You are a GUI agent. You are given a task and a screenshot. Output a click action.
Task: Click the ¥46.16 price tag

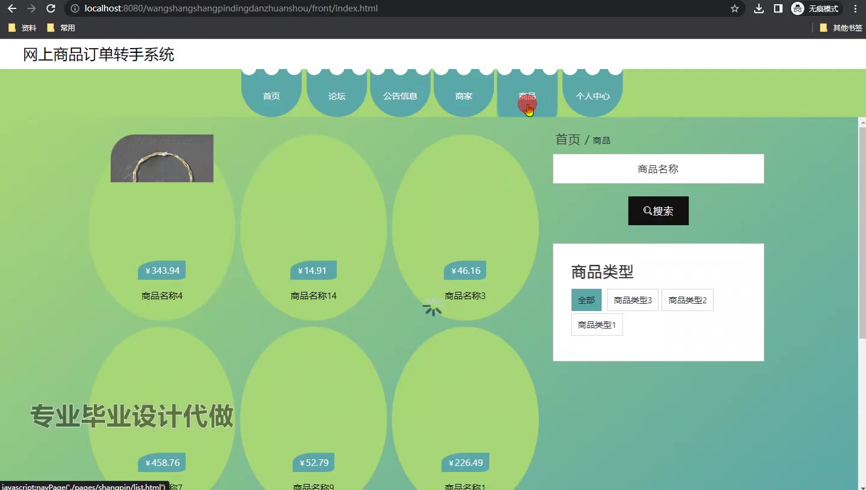(x=465, y=270)
